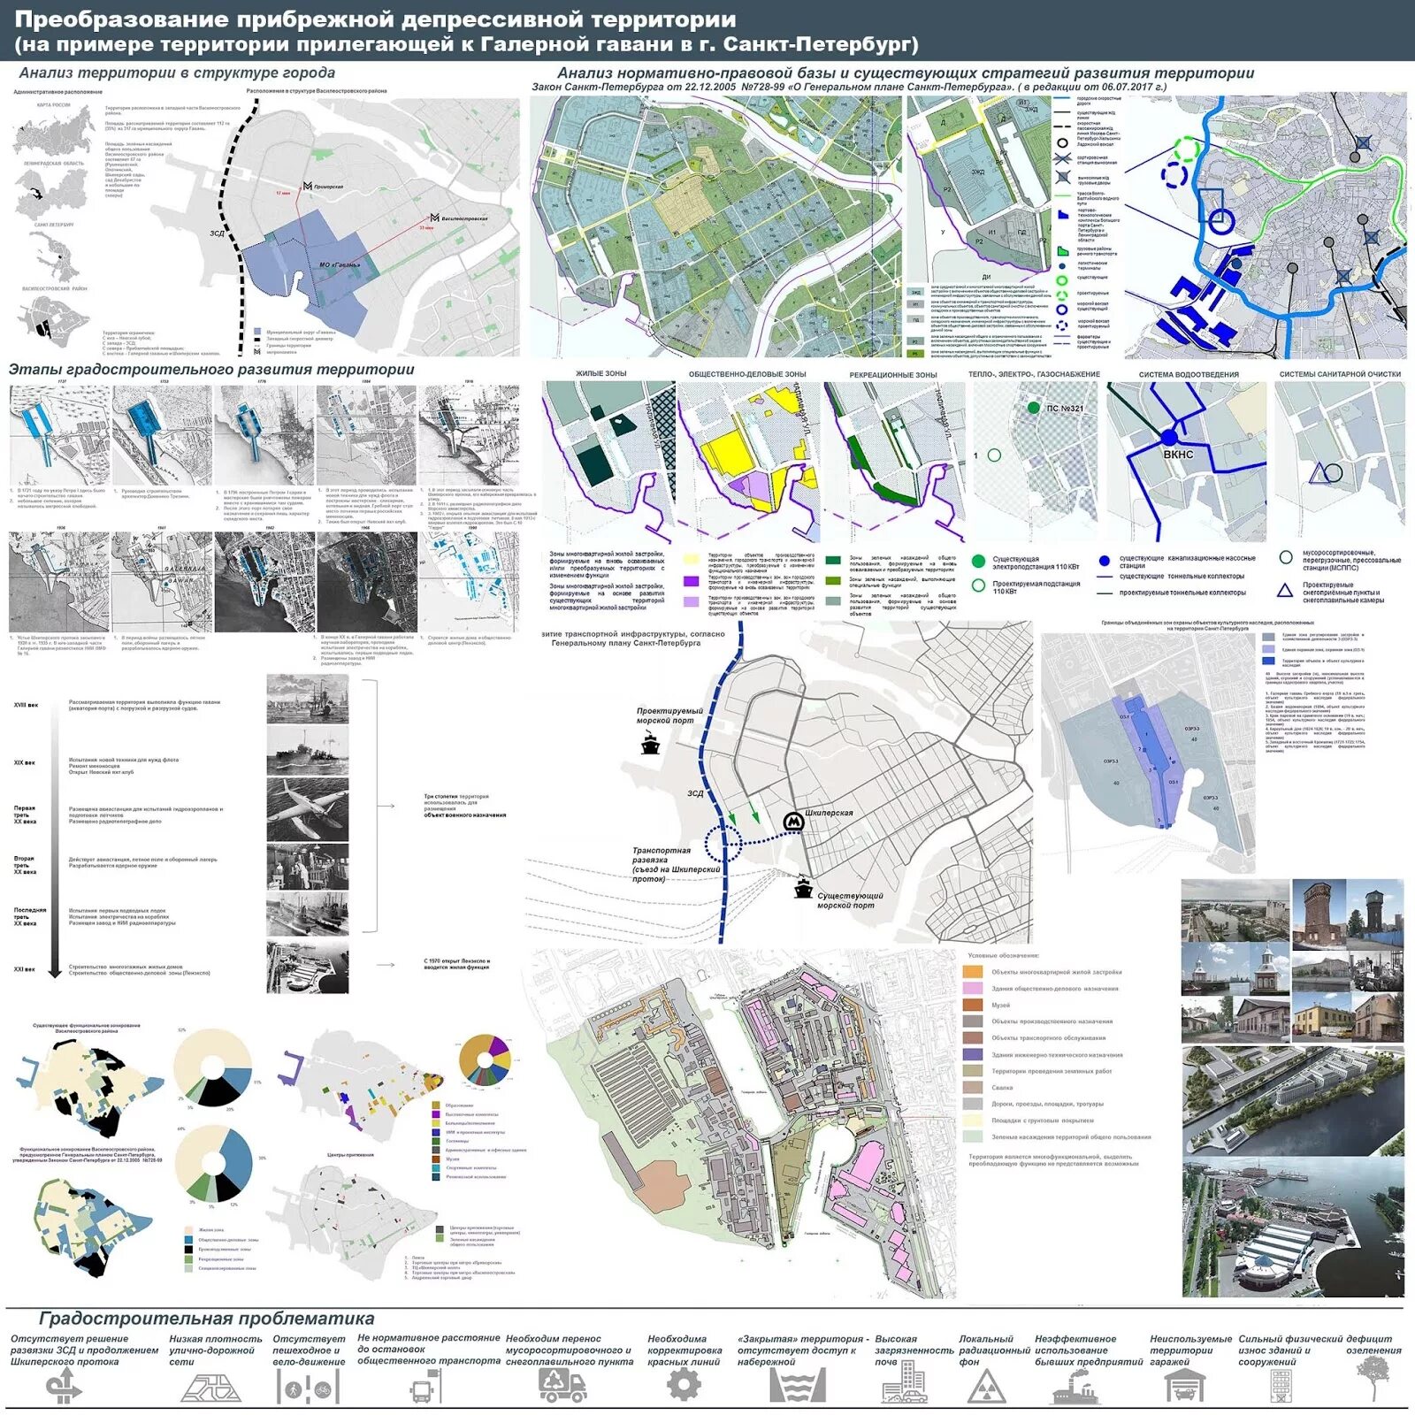The width and height of the screenshot is (1415, 1415).
Task: Click the 'Условные обозначения:' legend title
Action: (1004, 956)
